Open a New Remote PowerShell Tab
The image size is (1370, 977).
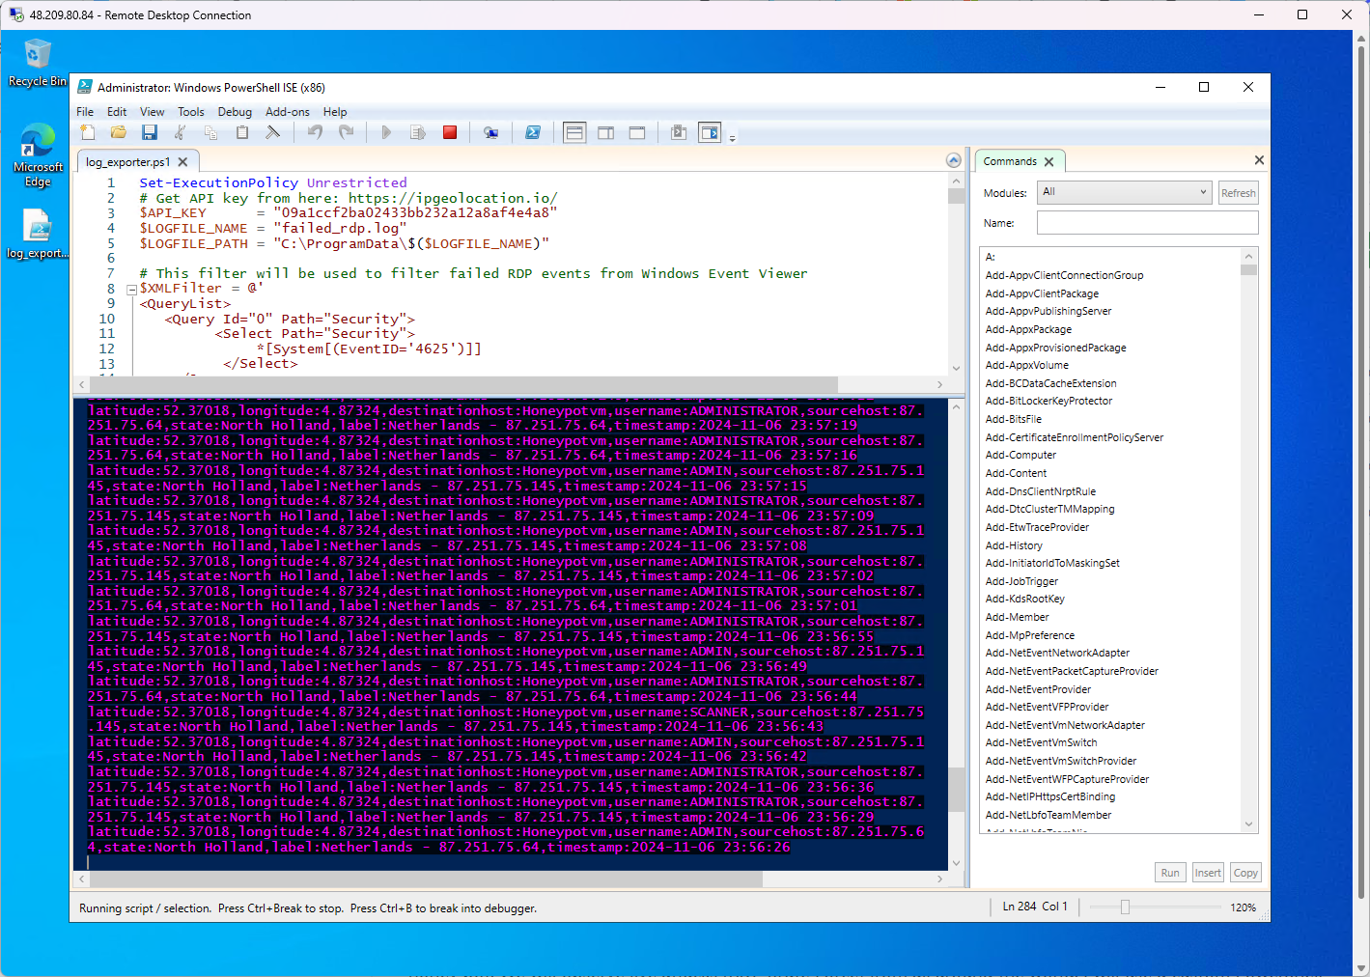click(490, 132)
